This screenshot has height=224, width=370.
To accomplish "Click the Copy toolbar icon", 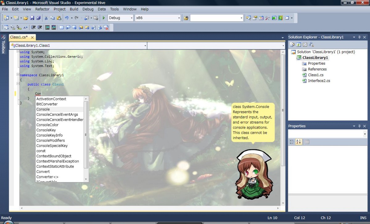I will pos(52,18).
